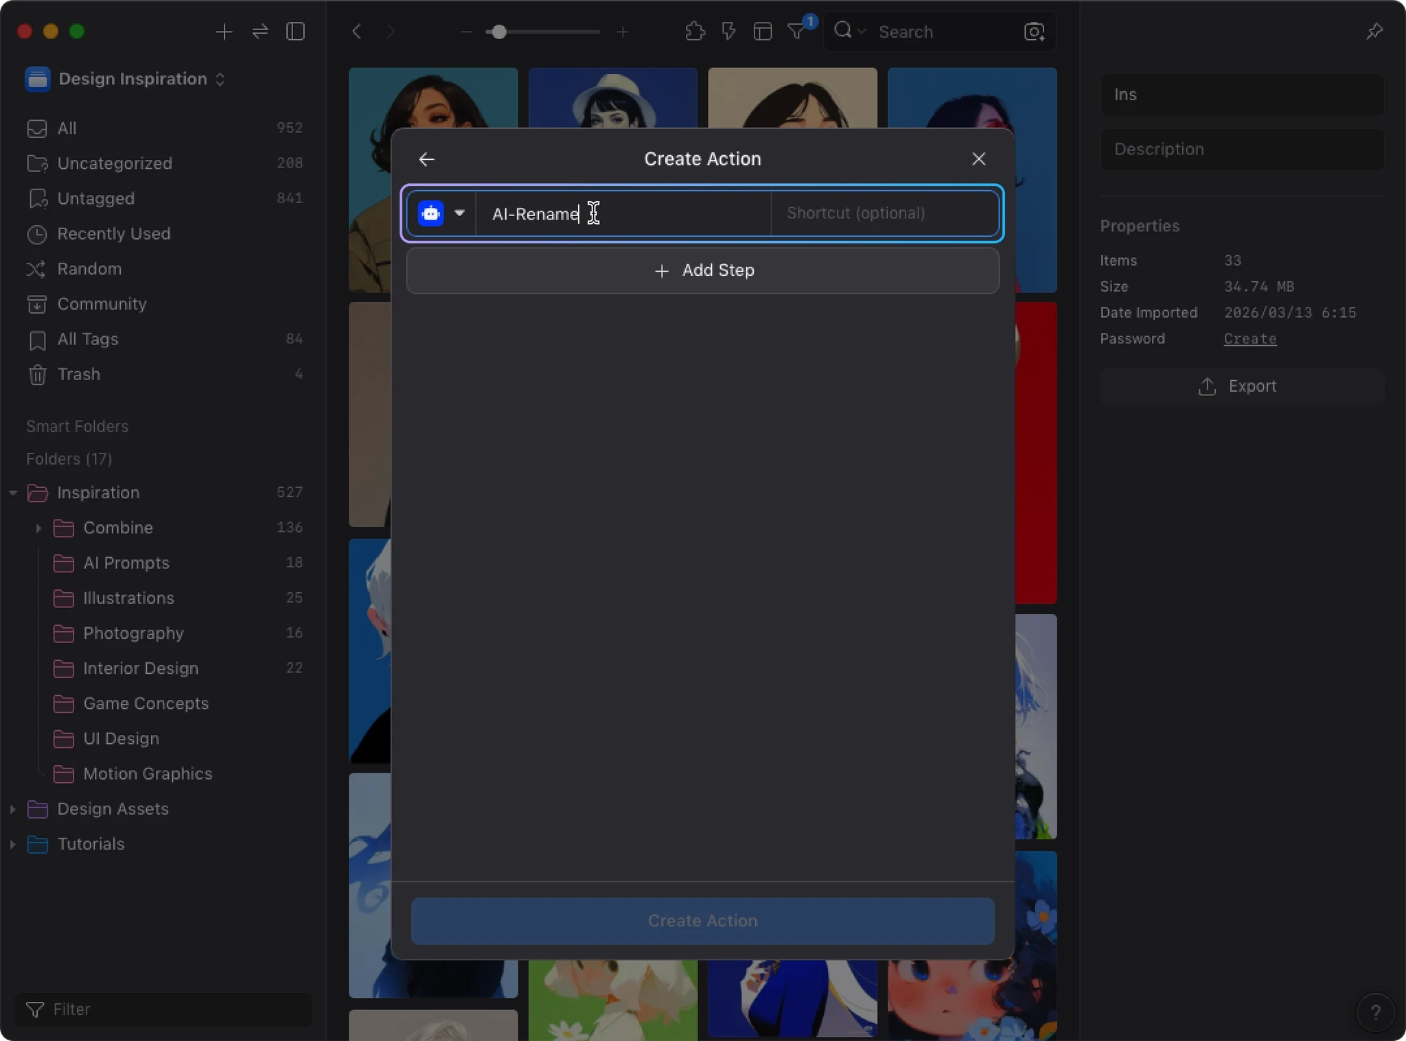Image resolution: width=1406 pixels, height=1041 pixels.
Task: Toggle the sidebar layout icon
Action: tap(295, 32)
